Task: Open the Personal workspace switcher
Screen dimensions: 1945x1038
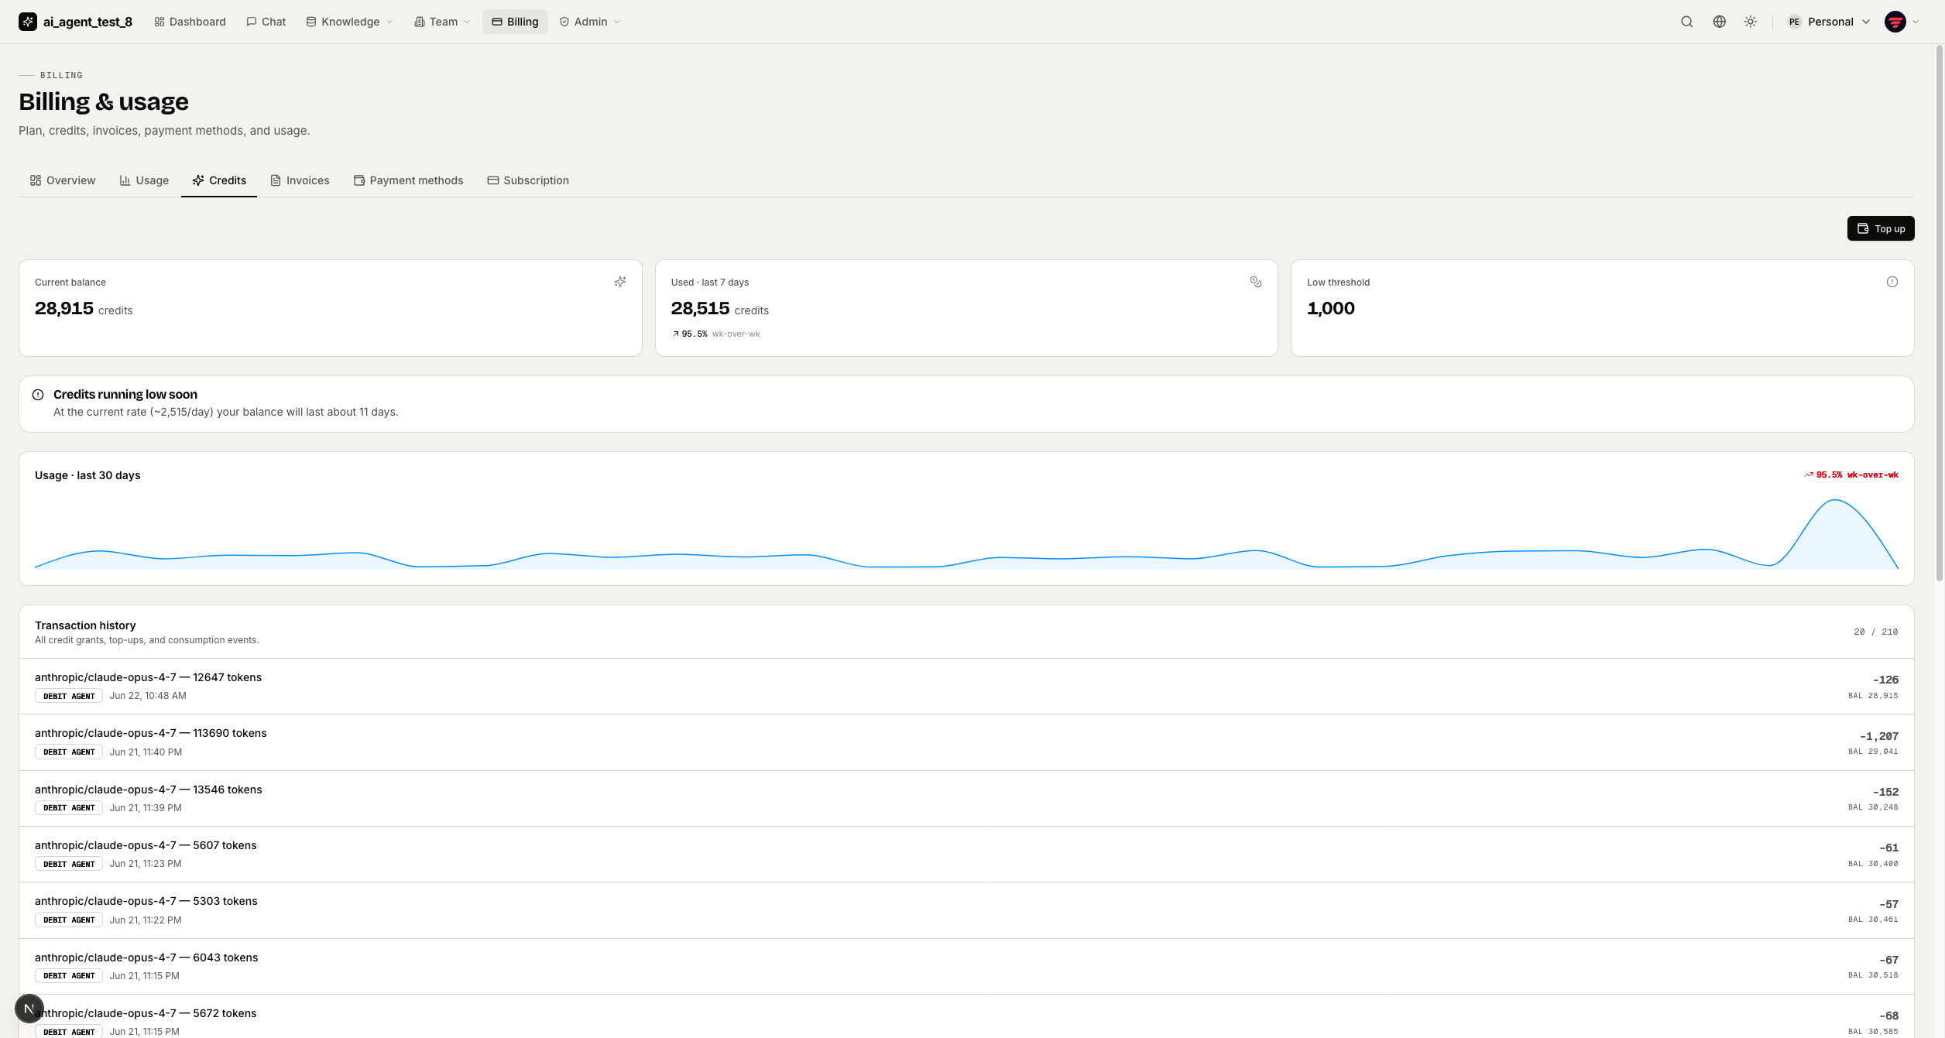Action: [1829, 22]
